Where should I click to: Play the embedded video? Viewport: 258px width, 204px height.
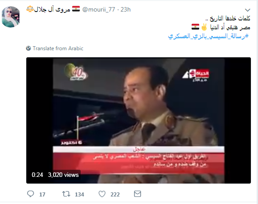[139, 120]
